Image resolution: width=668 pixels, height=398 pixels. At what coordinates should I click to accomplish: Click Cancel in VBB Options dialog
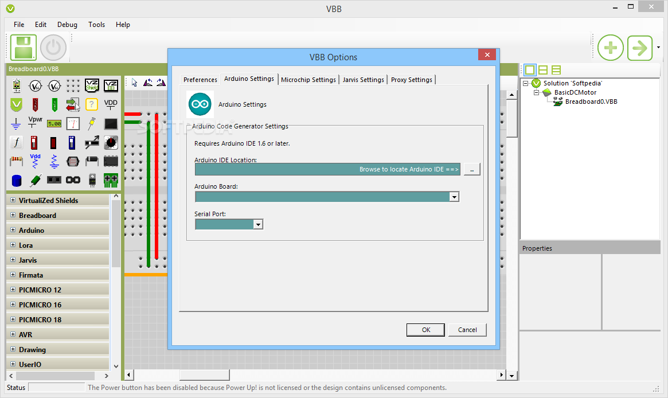click(467, 330)
